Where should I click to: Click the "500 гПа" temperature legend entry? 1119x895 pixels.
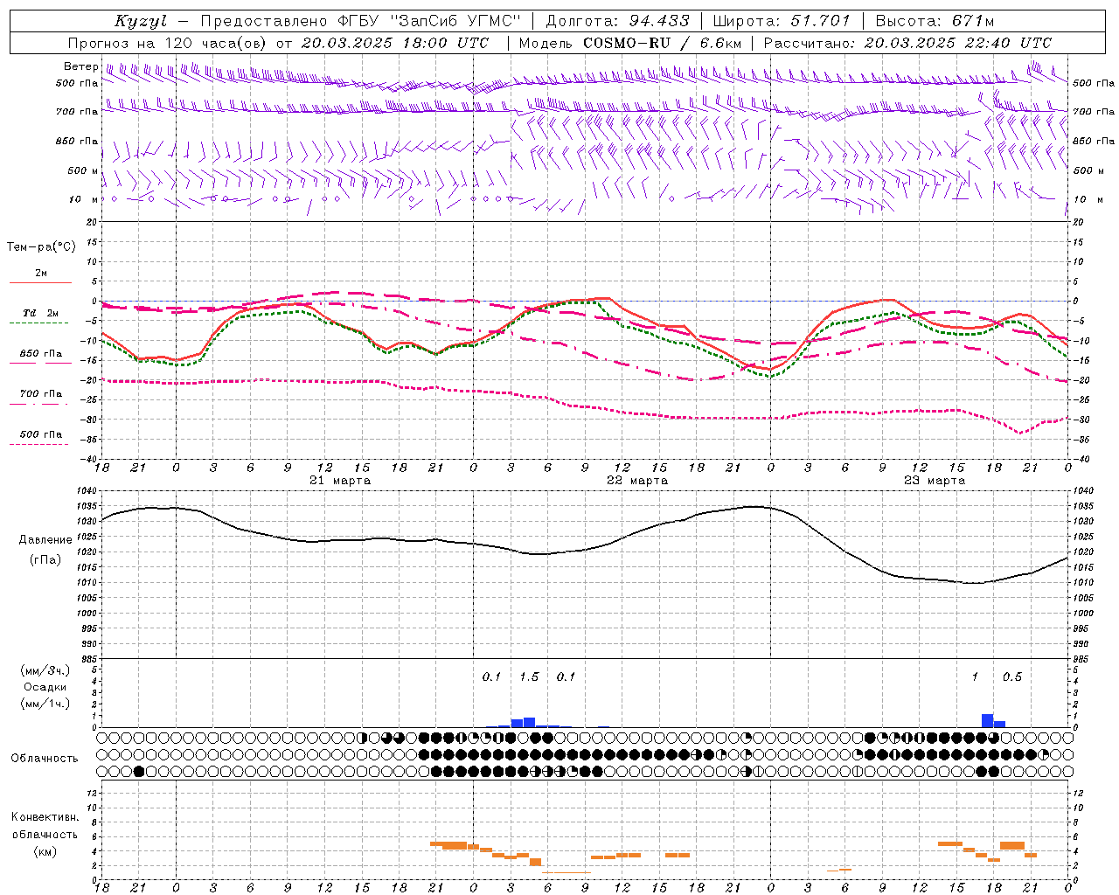tap(40, 434)
